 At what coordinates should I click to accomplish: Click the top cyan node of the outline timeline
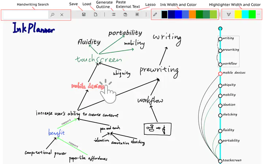coord(220,28)
